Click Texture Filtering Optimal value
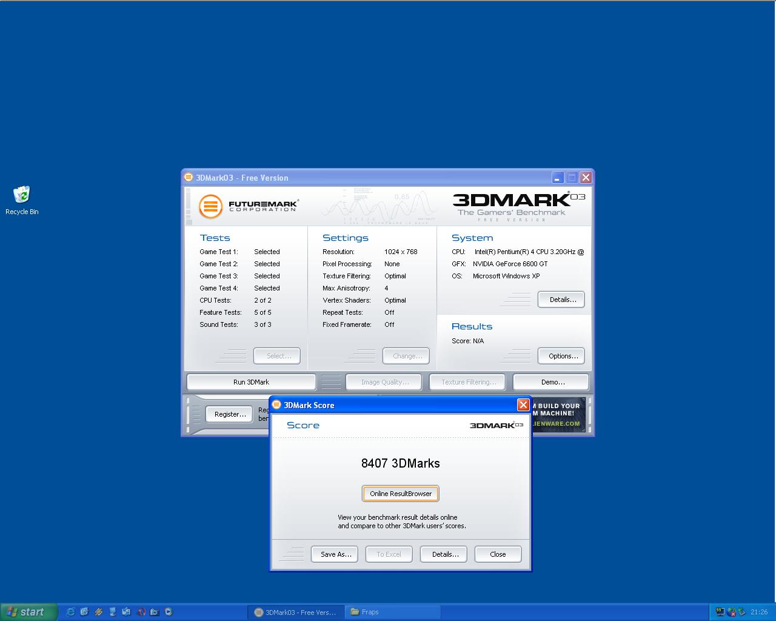The height and width of the screenshot is (621, 776). 395,276
